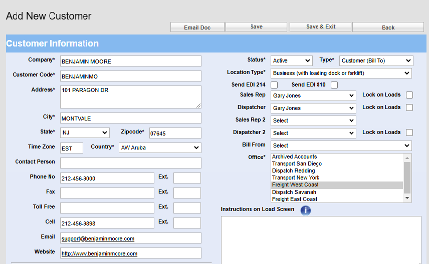The width and height of the screenshot is (429, 264).
Task: Click the Cell number input field
Action: click(x=107, y=223)
